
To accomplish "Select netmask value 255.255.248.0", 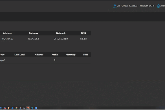I will pyautogui.click(x=61, y=39).
